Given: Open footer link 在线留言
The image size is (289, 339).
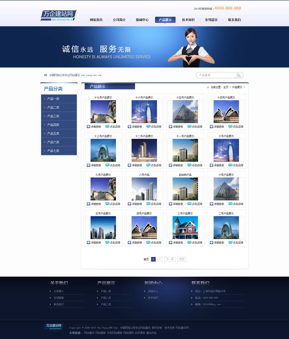Looking at the screenshot, I should tap(59, 298).
